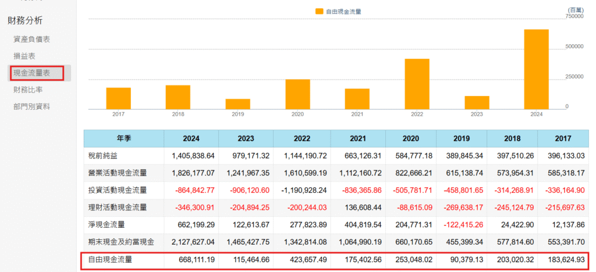This screenshot has width=596, height=272.
Task: Click the 年季 table header cell
Action: pyautogui.click(x=123, y=139)
